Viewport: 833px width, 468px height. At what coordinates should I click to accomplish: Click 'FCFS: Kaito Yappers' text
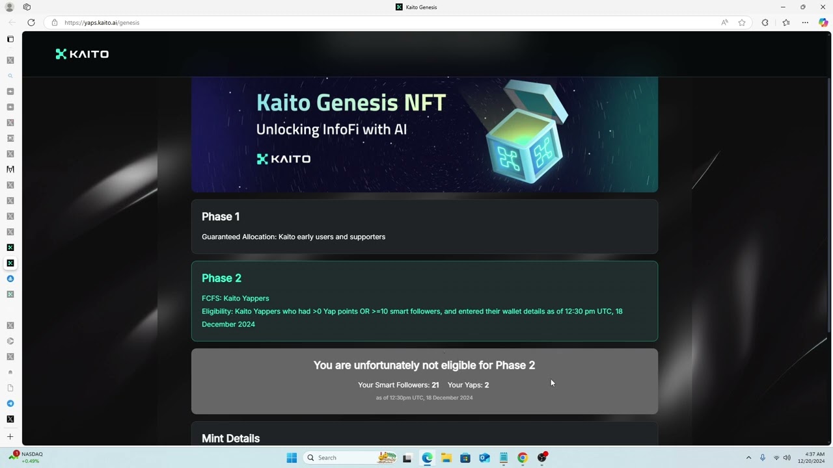point(235,298)
